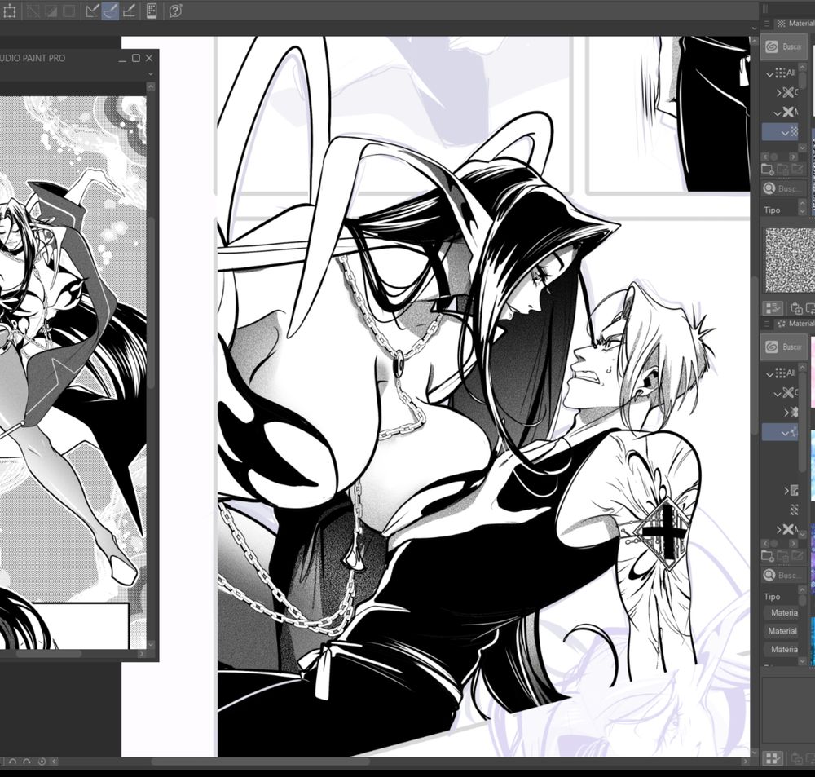The image size is (815, 777).
Task: Toggle the lower material thumbnail view icon
Action: (x=773, y=758)
